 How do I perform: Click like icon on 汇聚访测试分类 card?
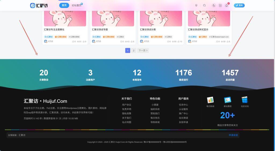pyautogui.click(x=179, y=41)
